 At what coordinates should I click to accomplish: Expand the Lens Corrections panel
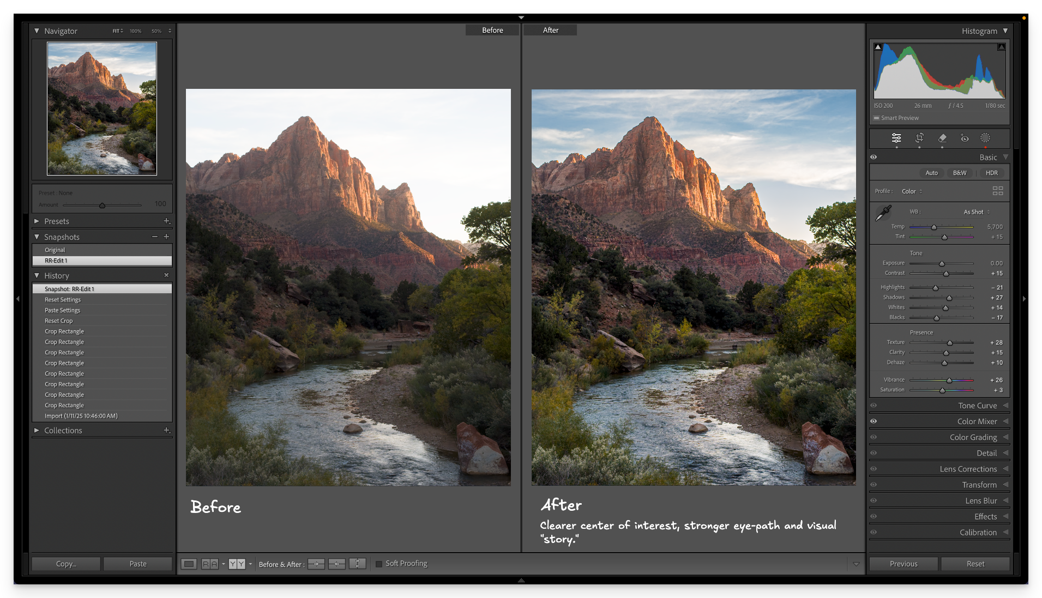click(x=1005, y=469)
